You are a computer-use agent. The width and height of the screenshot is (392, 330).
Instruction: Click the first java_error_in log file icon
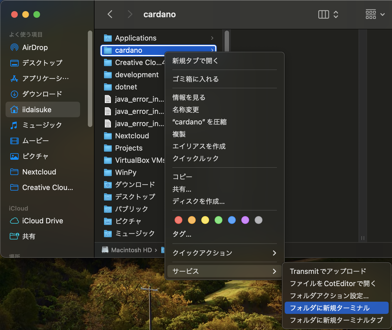108,99
